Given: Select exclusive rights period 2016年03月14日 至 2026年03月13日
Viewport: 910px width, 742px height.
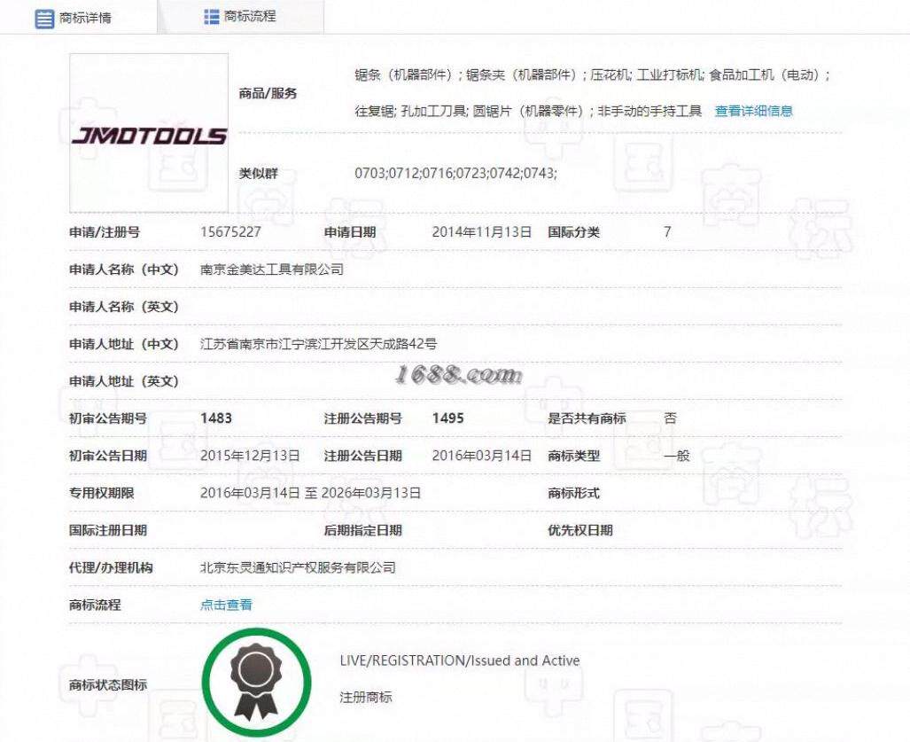Looking at the screenshot, I should [x=310, y=493].
